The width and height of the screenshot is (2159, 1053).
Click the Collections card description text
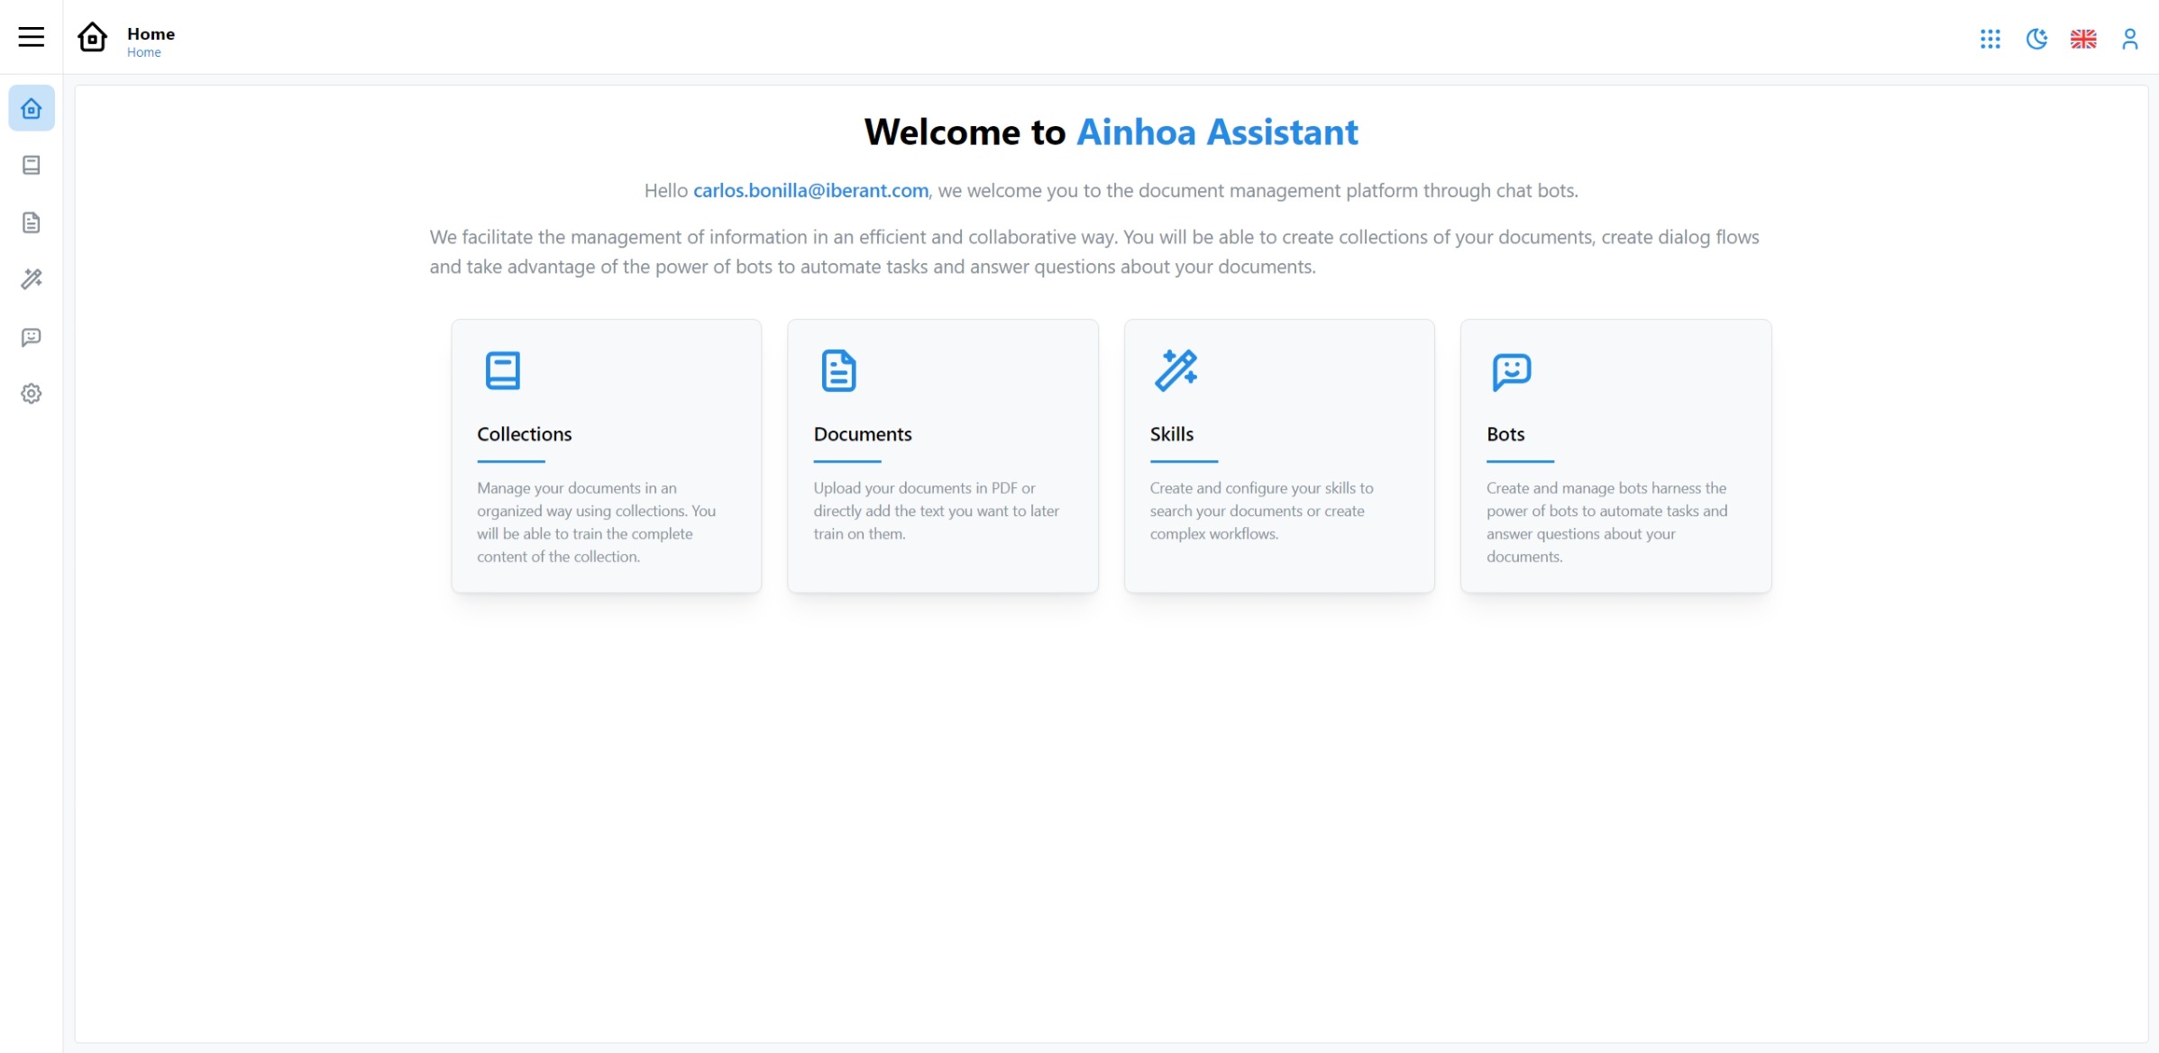tap(597, 522)
